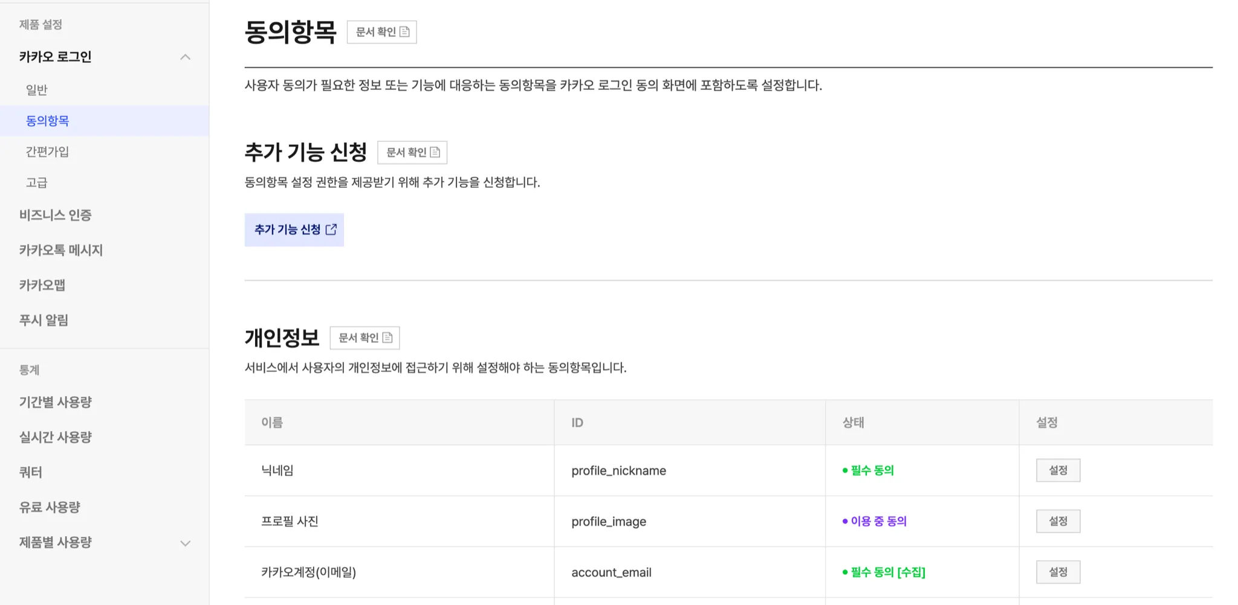Click the 통계 section label

[x=29, y=370]
